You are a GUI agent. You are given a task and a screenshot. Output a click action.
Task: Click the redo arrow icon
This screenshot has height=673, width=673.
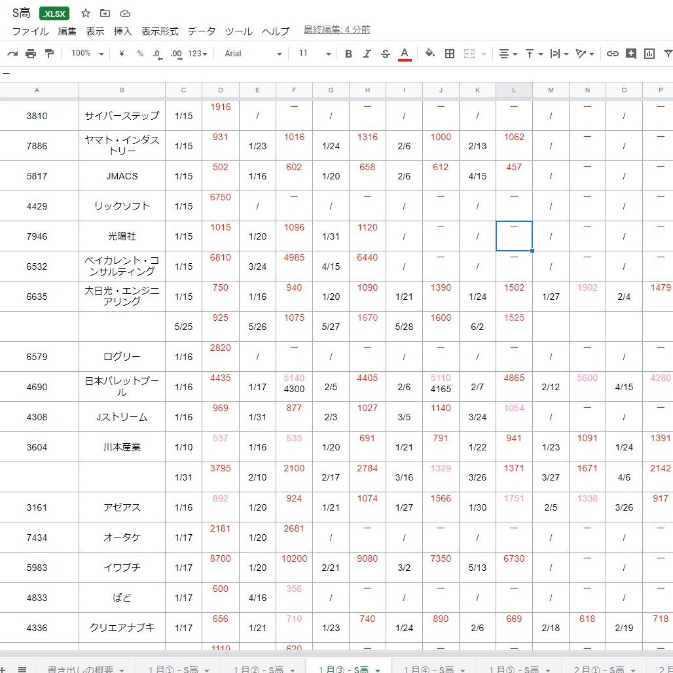(12, 54)
